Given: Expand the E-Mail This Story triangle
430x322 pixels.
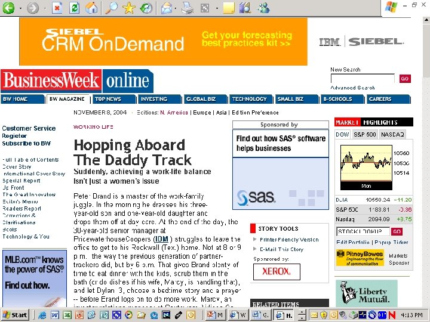Looking at the screenshot, I should (x=255, y=249).
